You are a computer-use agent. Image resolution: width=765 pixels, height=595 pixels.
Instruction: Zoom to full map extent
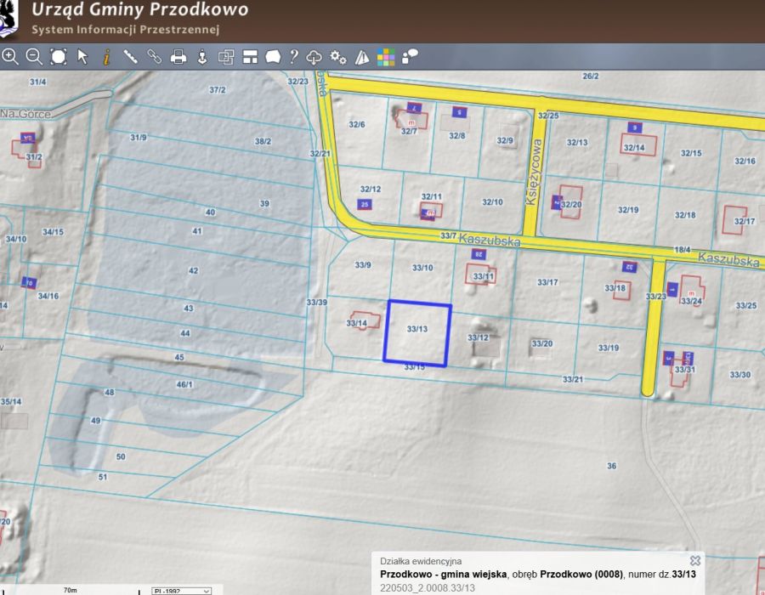point(58,57)
